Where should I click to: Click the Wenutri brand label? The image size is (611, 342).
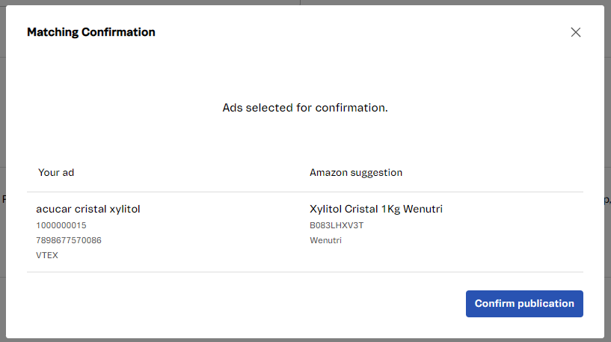(x=325, y=240)
